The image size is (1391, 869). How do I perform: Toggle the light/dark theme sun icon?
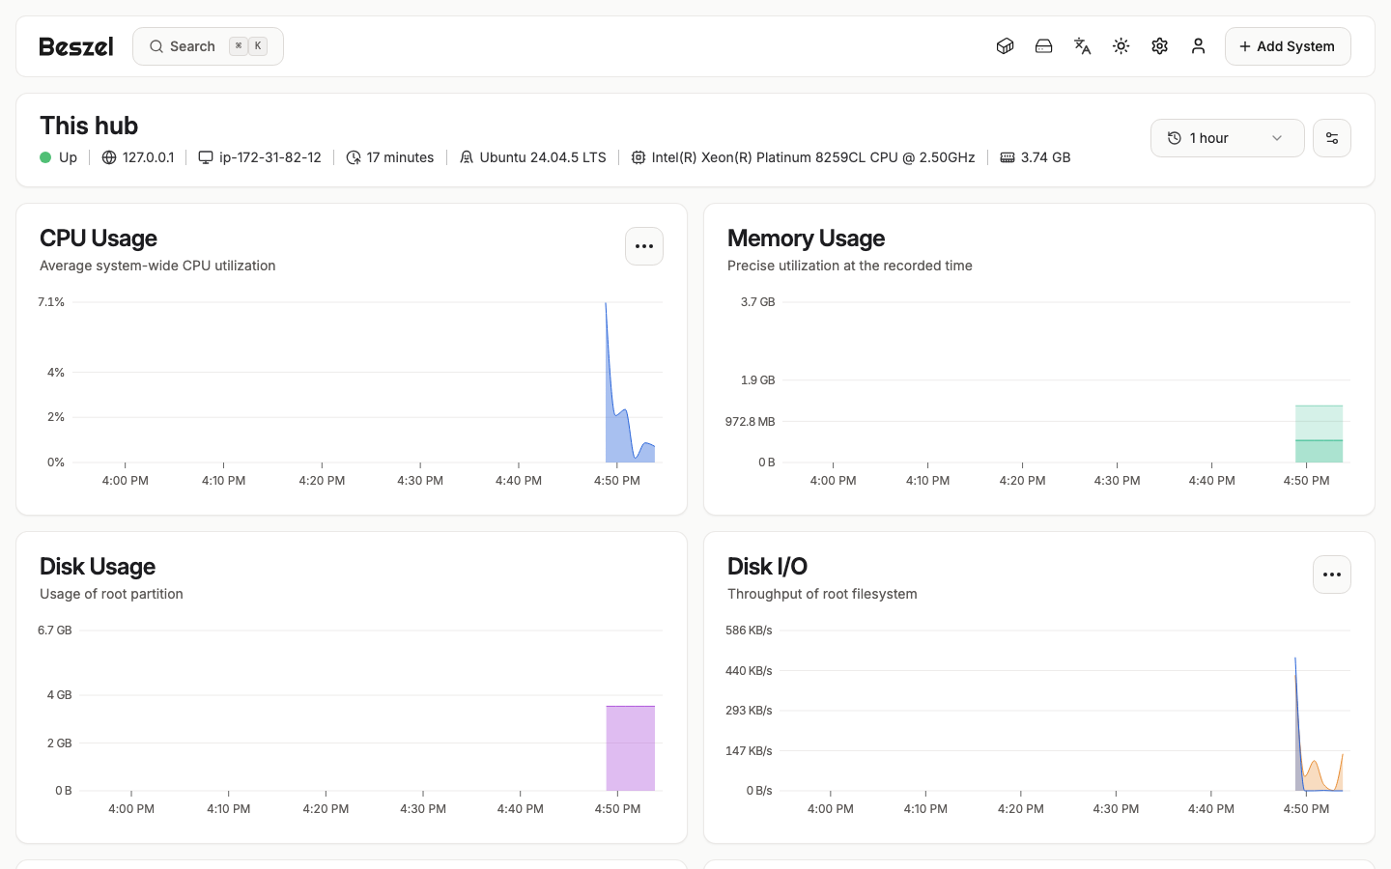(x=1121, y=46)
